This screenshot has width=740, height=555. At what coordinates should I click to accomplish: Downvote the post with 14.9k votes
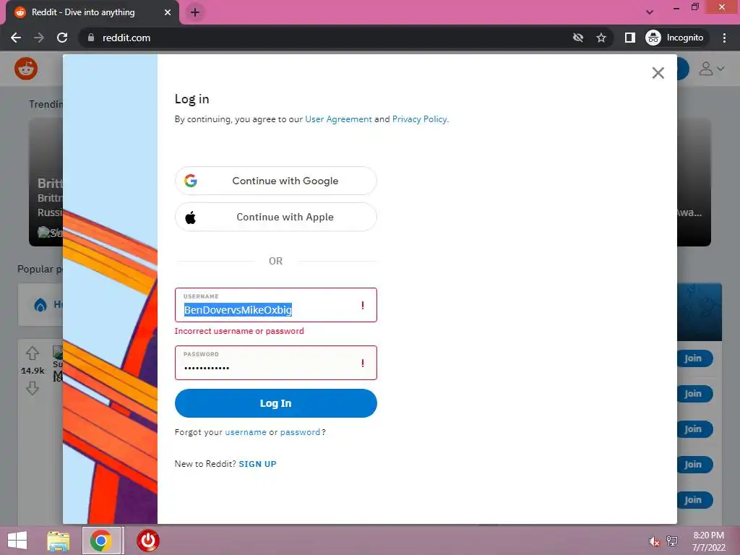[x=32, y=388]
